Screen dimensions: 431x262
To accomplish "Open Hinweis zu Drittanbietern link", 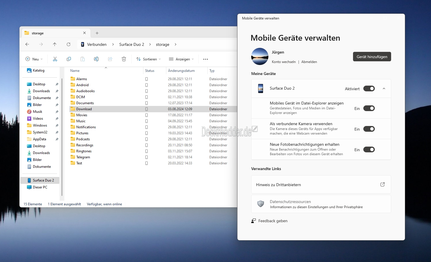I will [321, 185].
